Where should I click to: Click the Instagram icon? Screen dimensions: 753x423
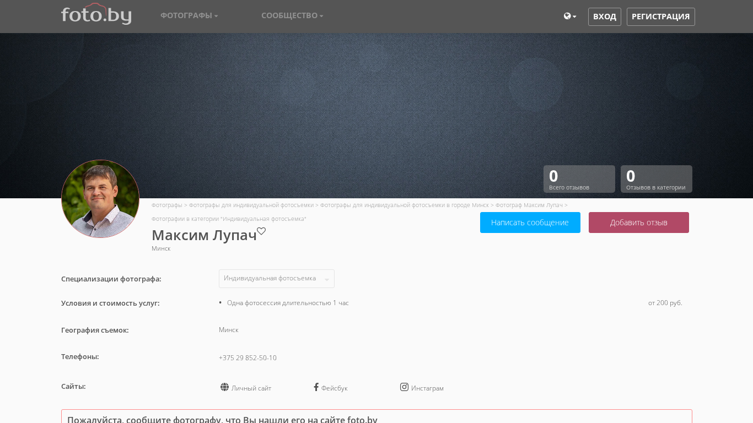pos(404,387)
